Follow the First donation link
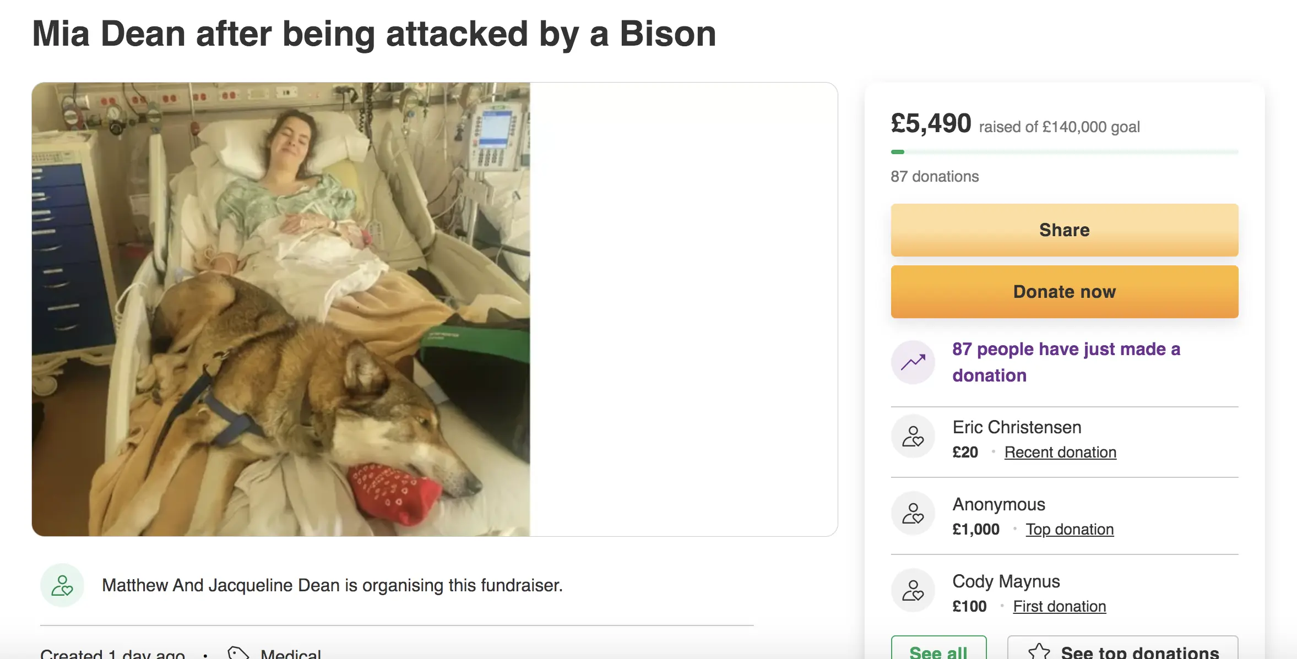 pyautogui.click(x=1059, y=606)
